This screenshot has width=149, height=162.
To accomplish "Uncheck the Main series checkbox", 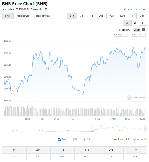I will (59, 139).
